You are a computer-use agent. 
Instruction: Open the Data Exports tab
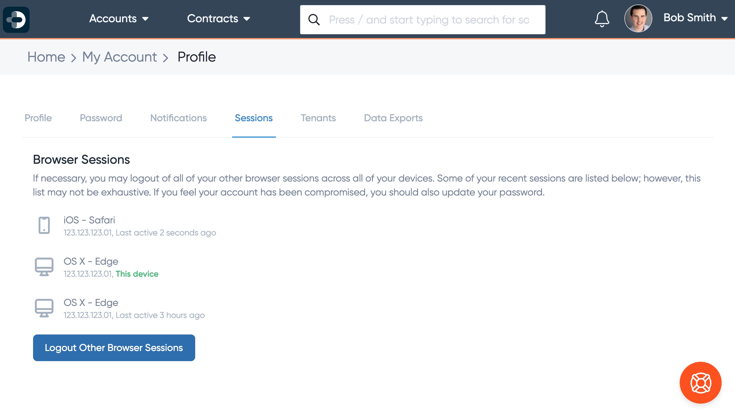click(x=393, y=118)
